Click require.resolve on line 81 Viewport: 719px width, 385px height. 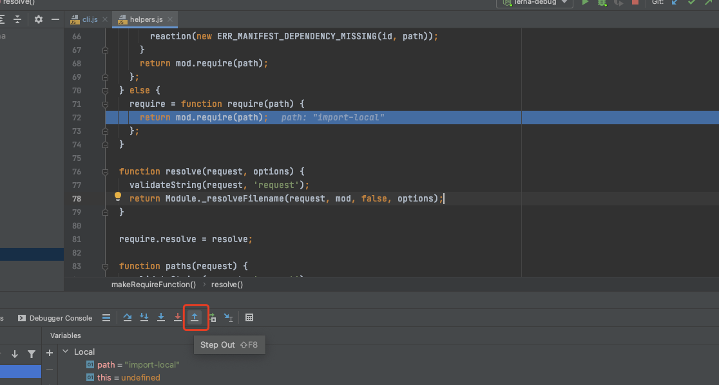tap(158, 239)
